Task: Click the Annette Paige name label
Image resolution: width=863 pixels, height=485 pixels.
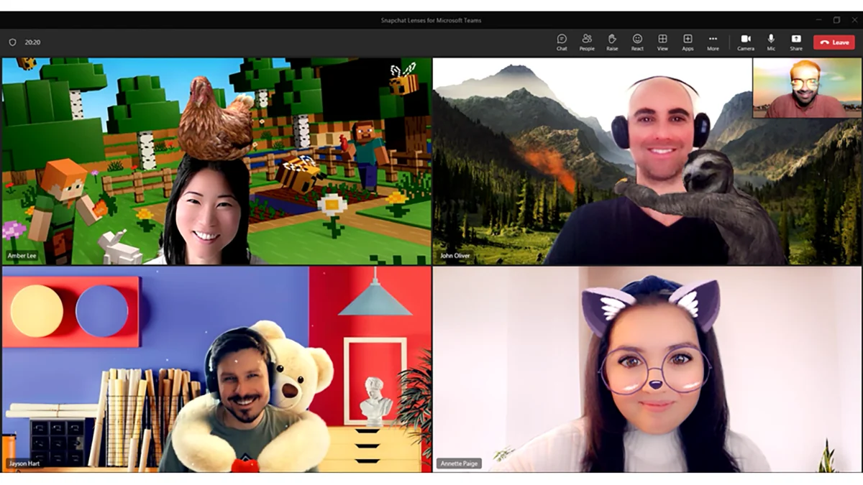Action: pyautogui.click(x=458, y=464)
